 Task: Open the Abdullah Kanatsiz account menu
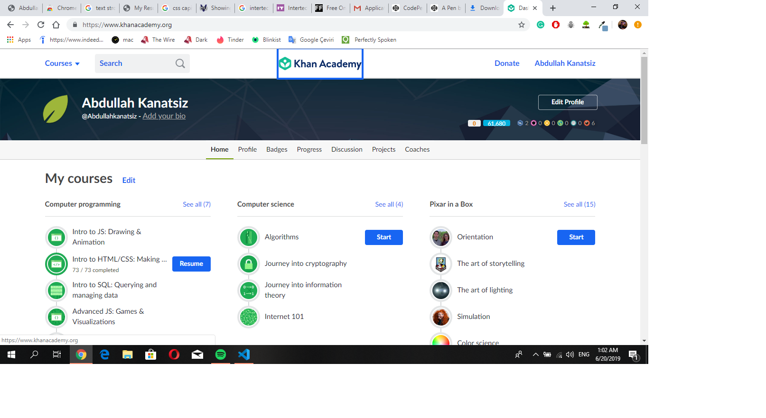[565, 64]
